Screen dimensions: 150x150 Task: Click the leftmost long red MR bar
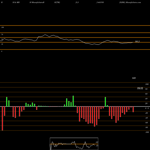coord(2,118)
